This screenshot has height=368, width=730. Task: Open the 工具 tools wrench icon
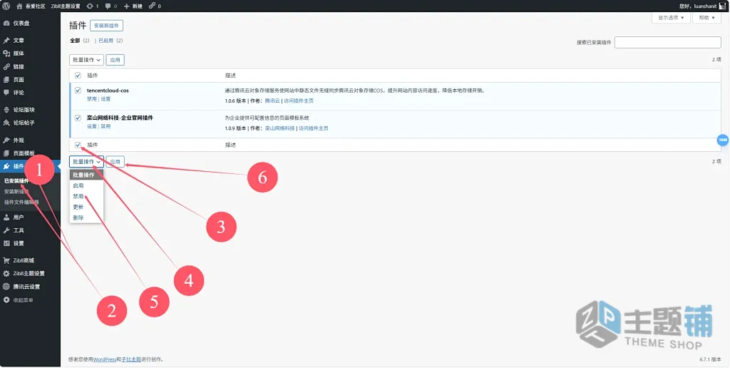tap(6, 230)
